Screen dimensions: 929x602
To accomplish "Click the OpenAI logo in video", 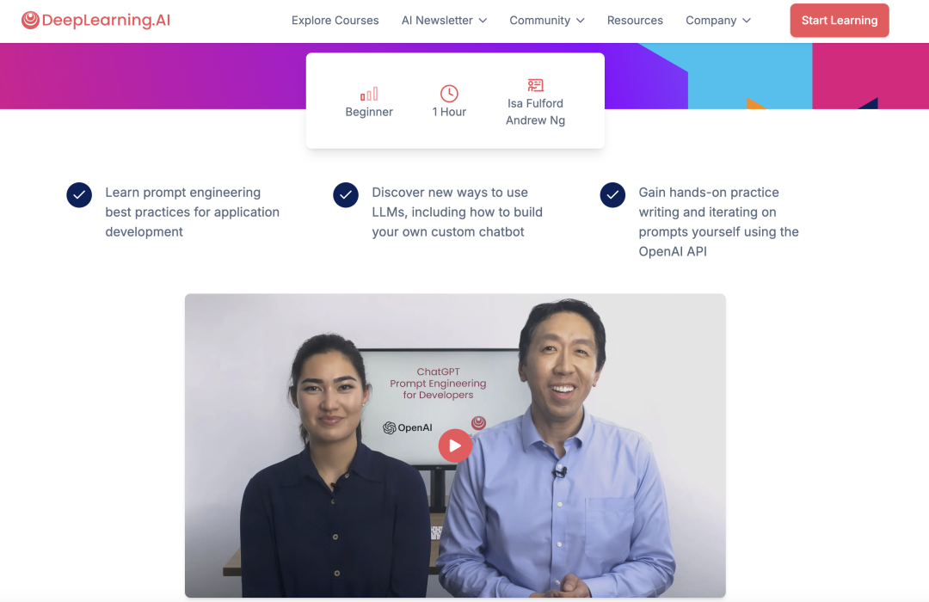I will pos(407,427).
